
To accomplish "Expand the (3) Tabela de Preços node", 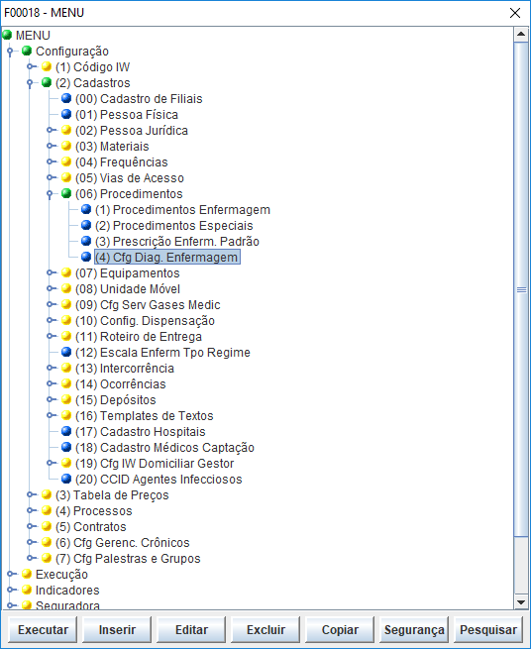I will coord(30,494).
